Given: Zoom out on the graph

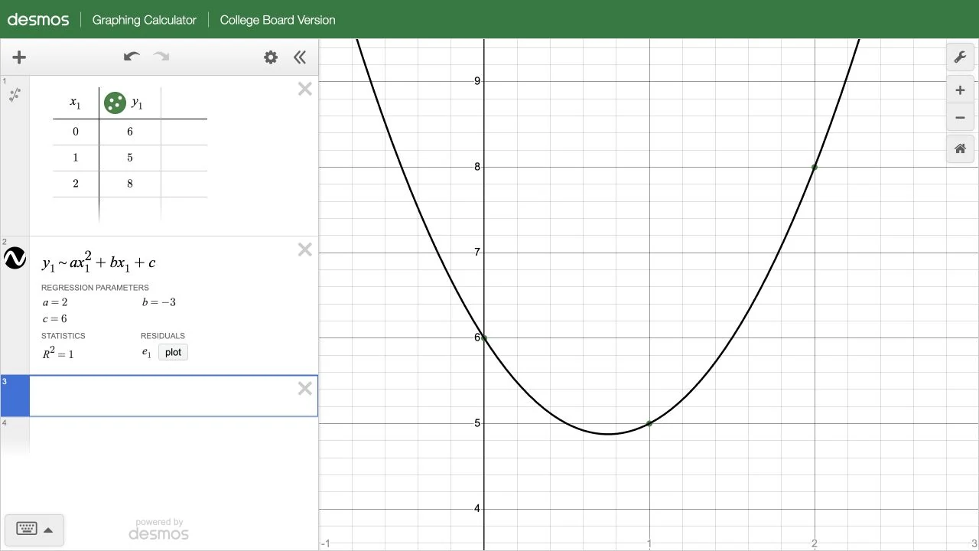Looking at the screenshot, I should point(960,118).
